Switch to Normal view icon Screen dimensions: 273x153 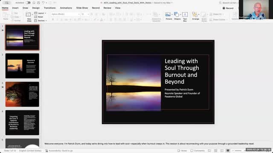click(x=209, y=150)
